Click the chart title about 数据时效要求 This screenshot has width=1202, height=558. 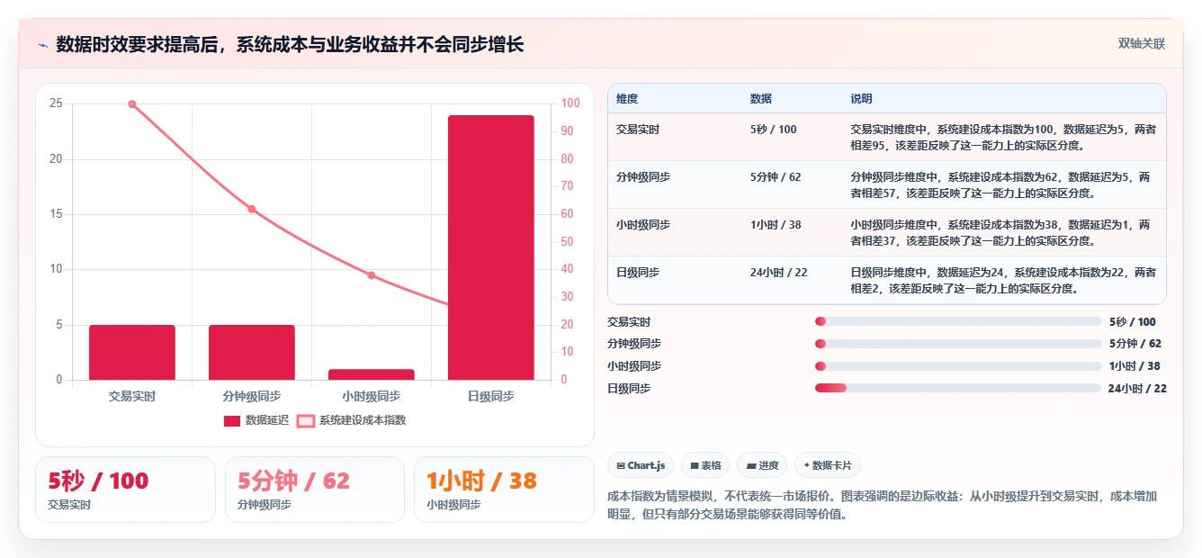(290, 44)
